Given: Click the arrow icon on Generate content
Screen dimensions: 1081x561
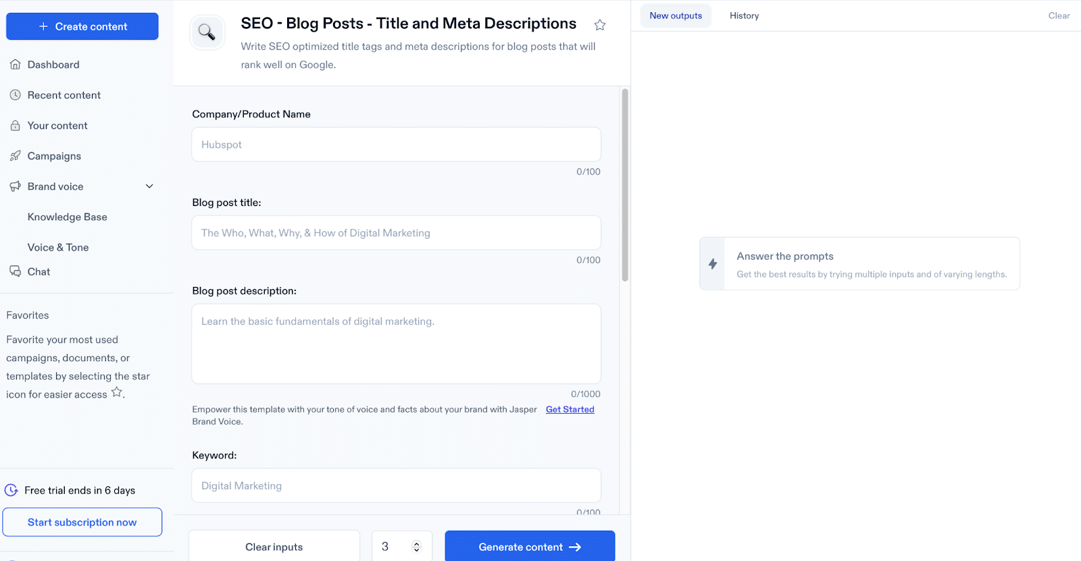Looking at the screenshot, I should [x=575, y=547].
